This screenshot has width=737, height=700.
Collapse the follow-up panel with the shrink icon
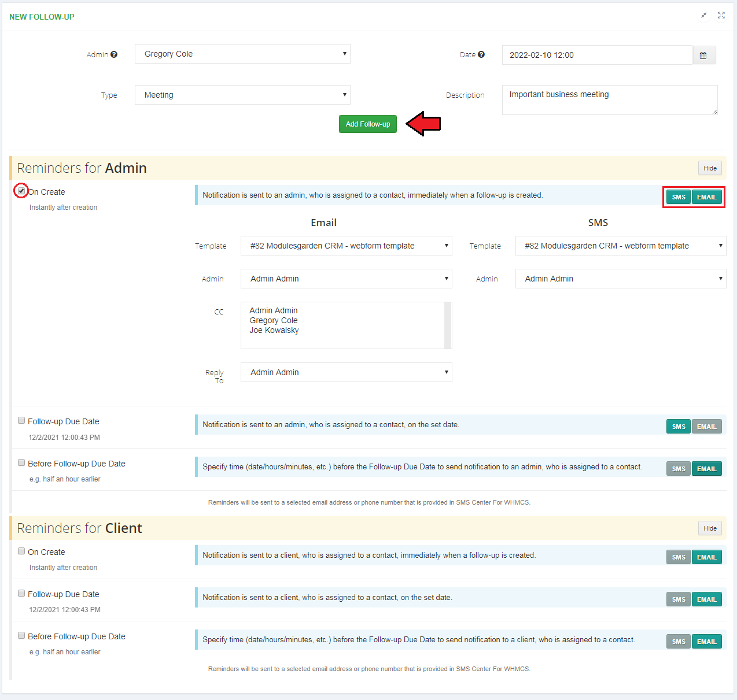tap(703, 16)
